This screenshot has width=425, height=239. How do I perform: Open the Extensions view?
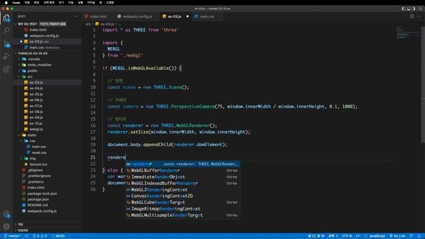pyautogui.click(x=6, y=69)
